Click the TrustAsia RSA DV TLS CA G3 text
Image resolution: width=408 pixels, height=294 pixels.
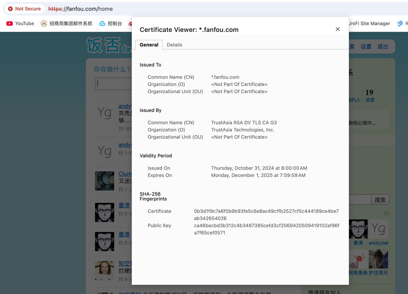pyautogui.click(x=244, y=123)
